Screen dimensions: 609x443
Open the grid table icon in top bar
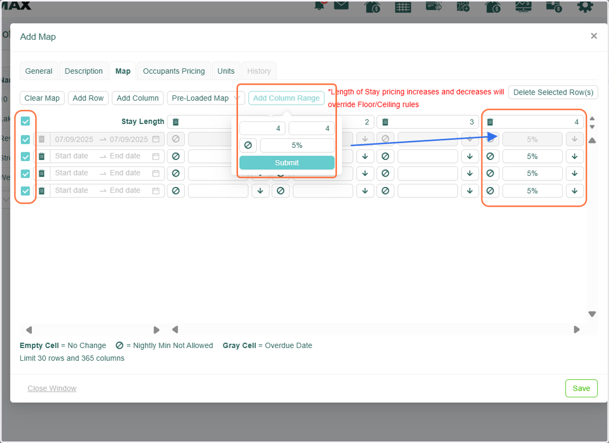tap(403, 6)
